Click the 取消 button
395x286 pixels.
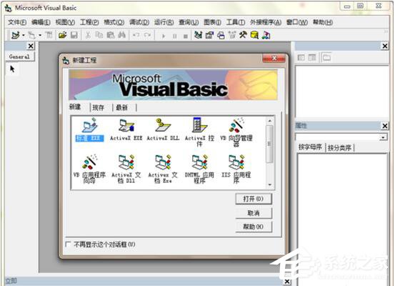tap(254, 213)
